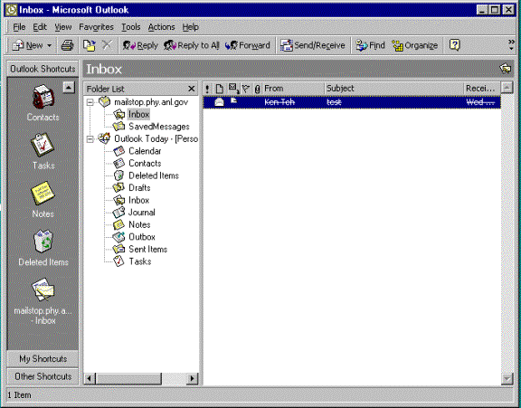Click the Print toolbar icon

pyautogui.click(x=67, y=45)
